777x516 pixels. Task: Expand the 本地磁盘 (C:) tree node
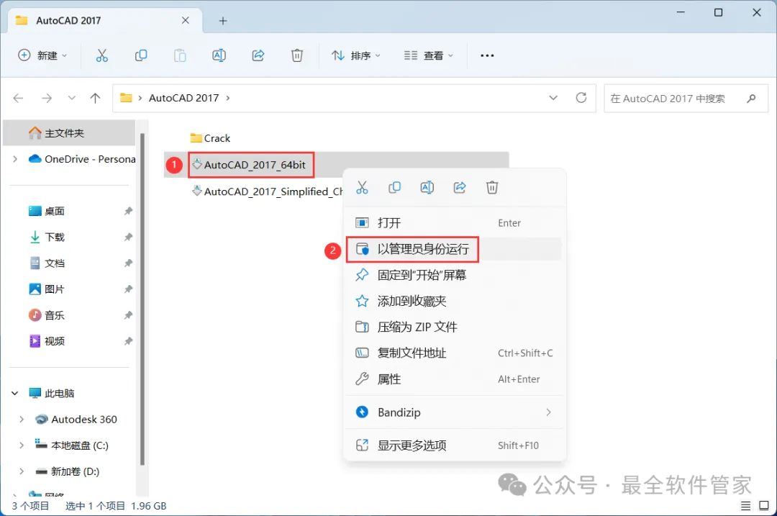(22, 445)
